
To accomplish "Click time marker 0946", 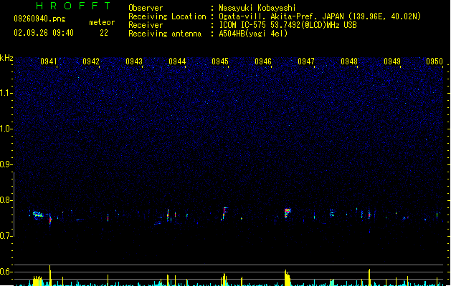I will [263, 61].
